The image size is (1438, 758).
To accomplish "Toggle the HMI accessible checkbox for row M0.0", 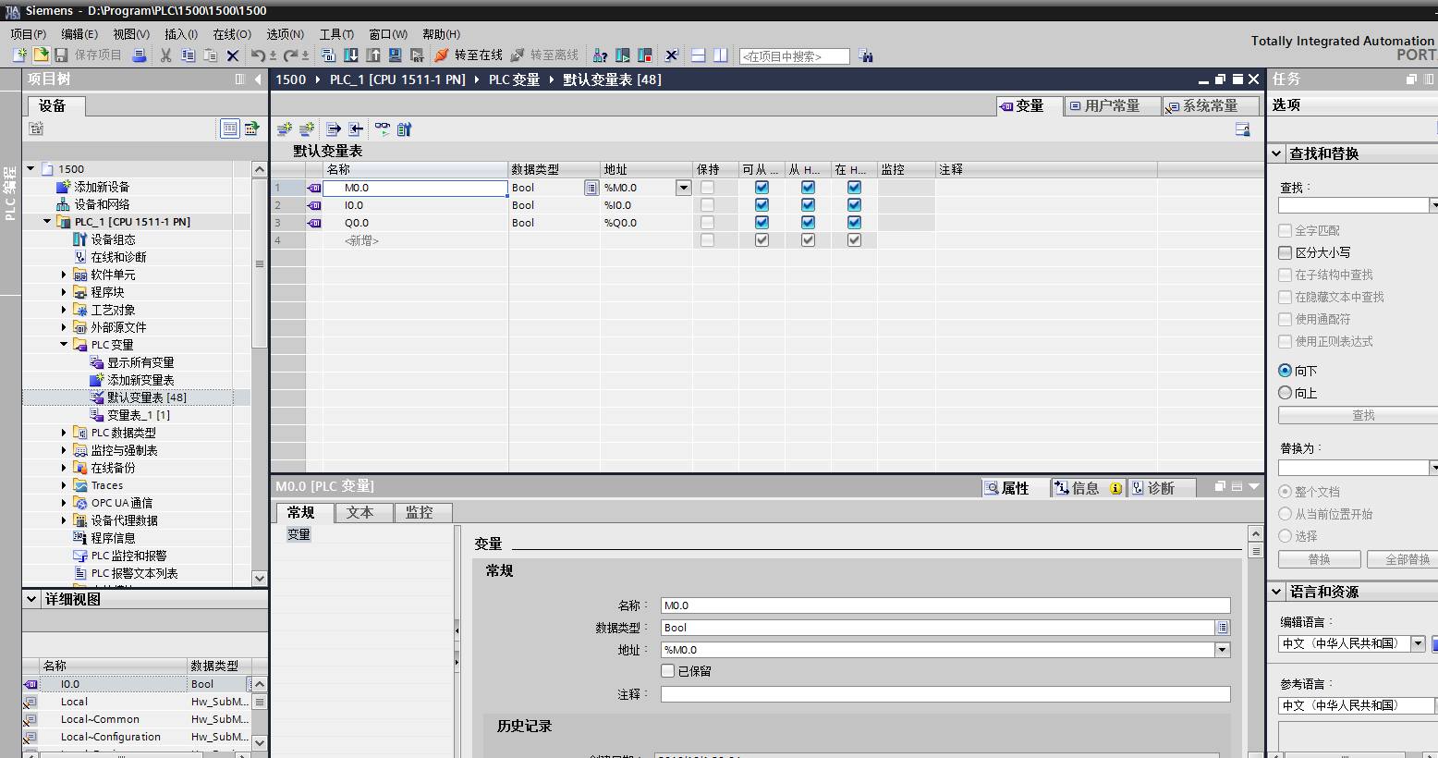I will (762, 188).
